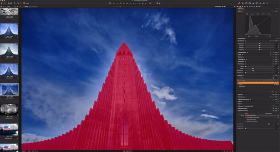
Task: Expand the Weißabgleich tool panel
Action: point(237,52)
